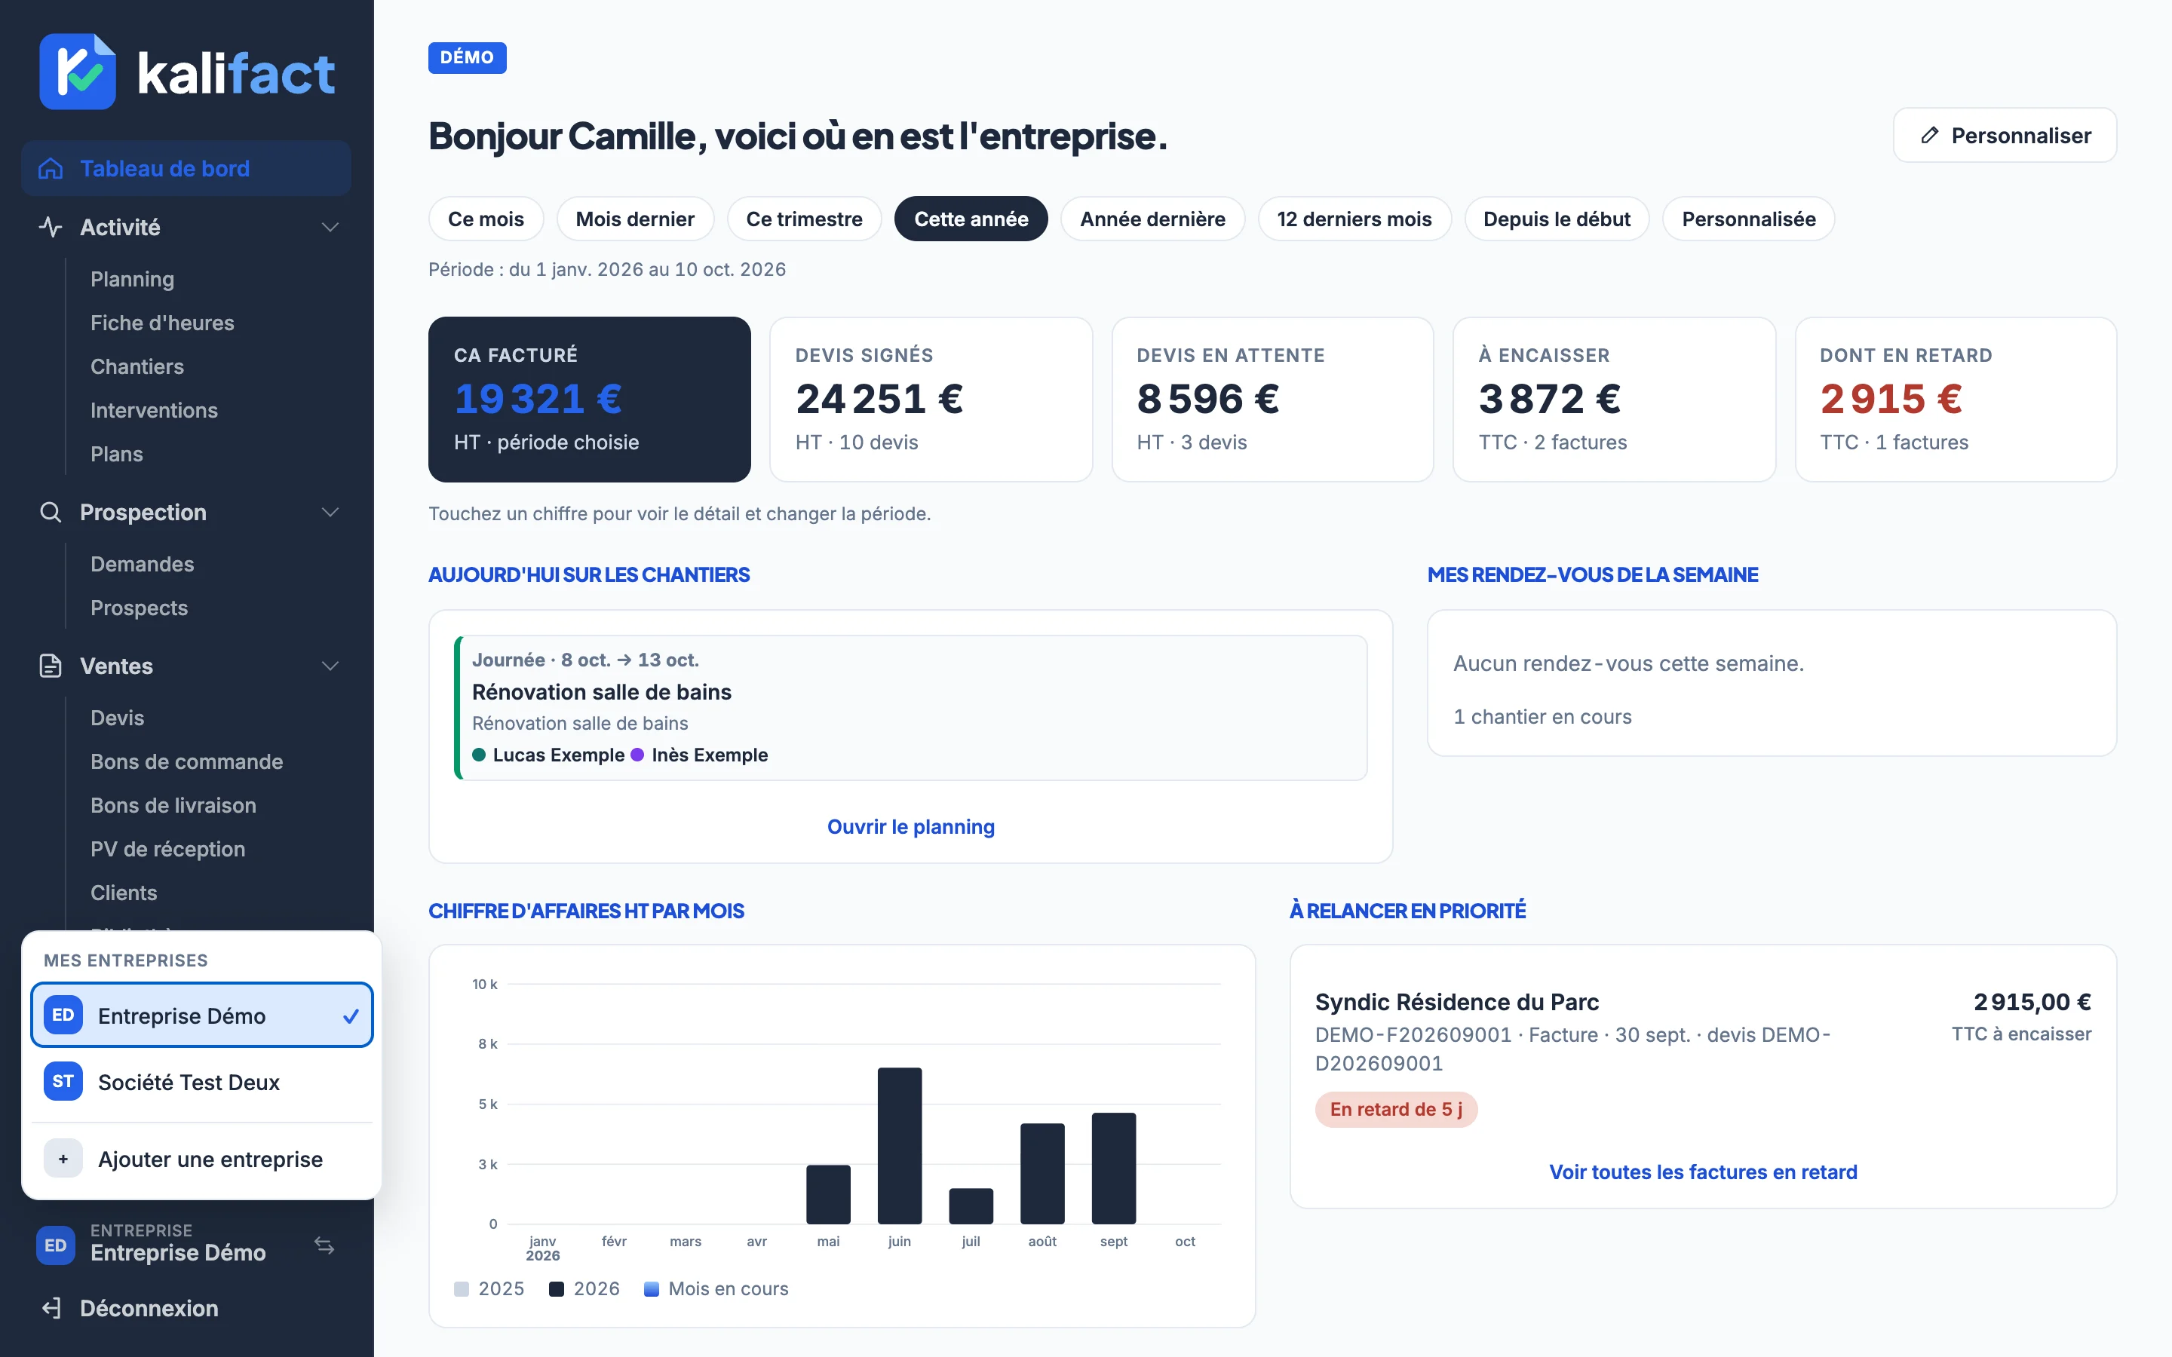Click the Ventes document icon

51,665
